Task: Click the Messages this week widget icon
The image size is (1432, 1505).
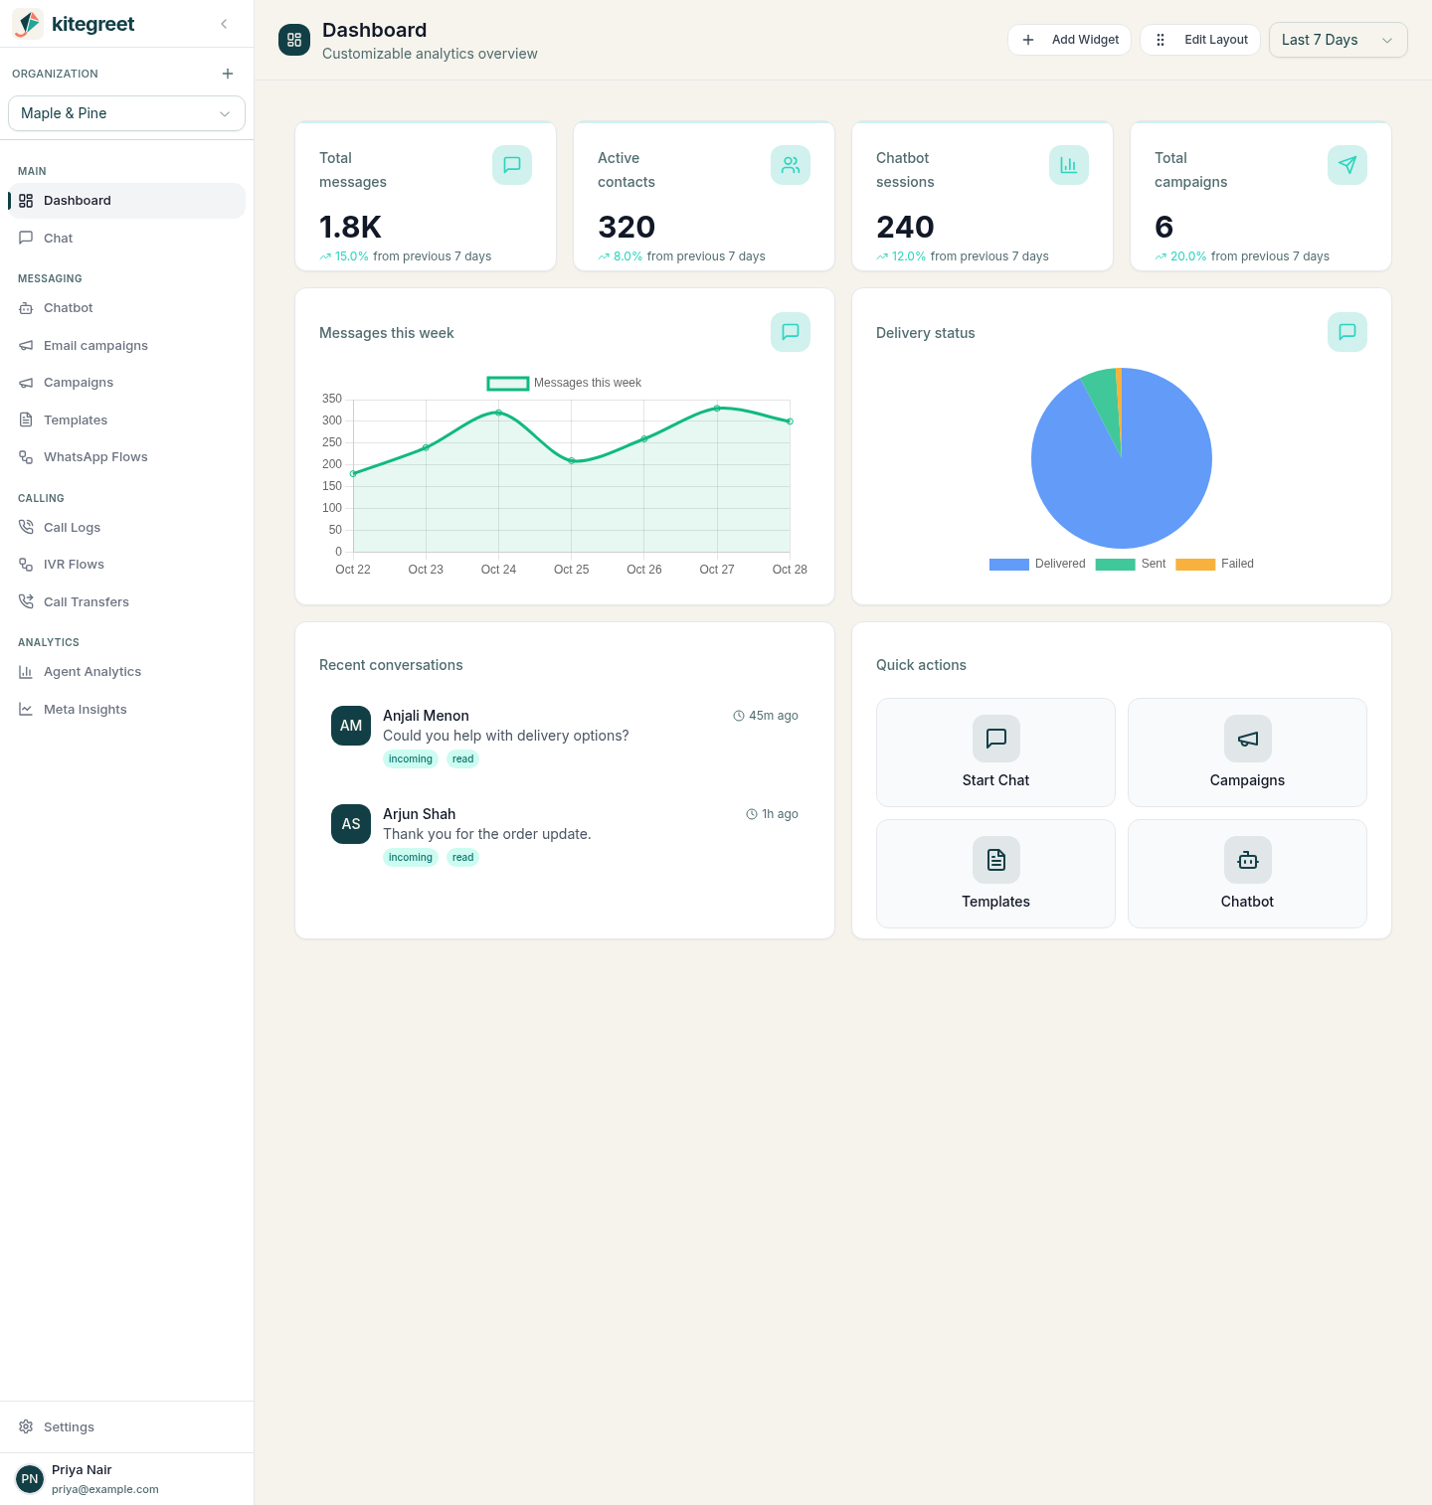Action: pyautogui.click(x=791, y=332)
